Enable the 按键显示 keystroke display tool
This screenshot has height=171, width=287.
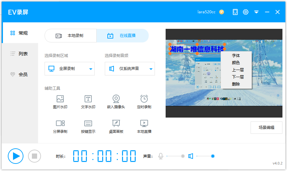[x=88, y=123]
